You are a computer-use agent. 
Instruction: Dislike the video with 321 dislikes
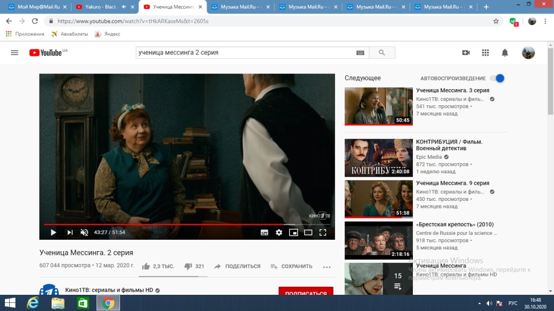click(x=194, y=267)
